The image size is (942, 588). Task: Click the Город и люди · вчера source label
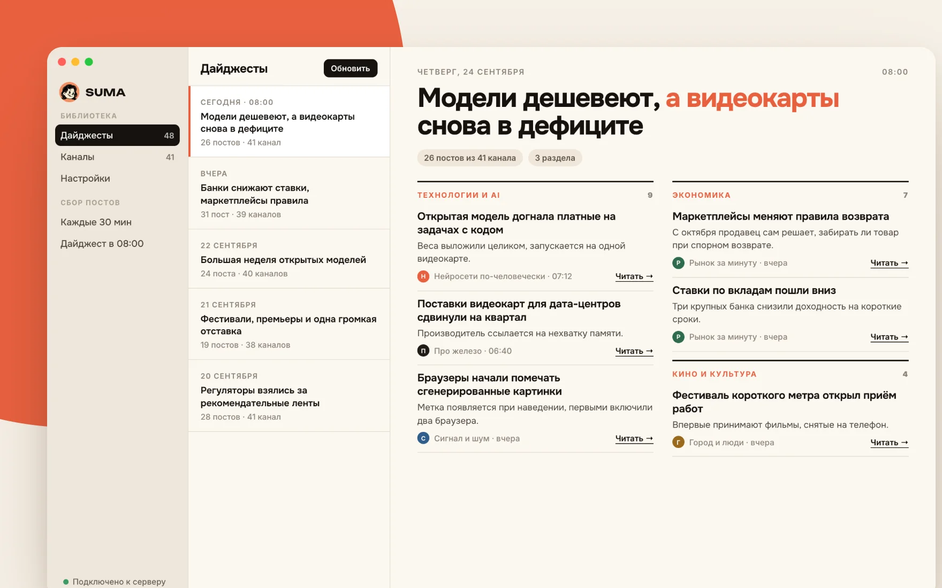[732, 443]
